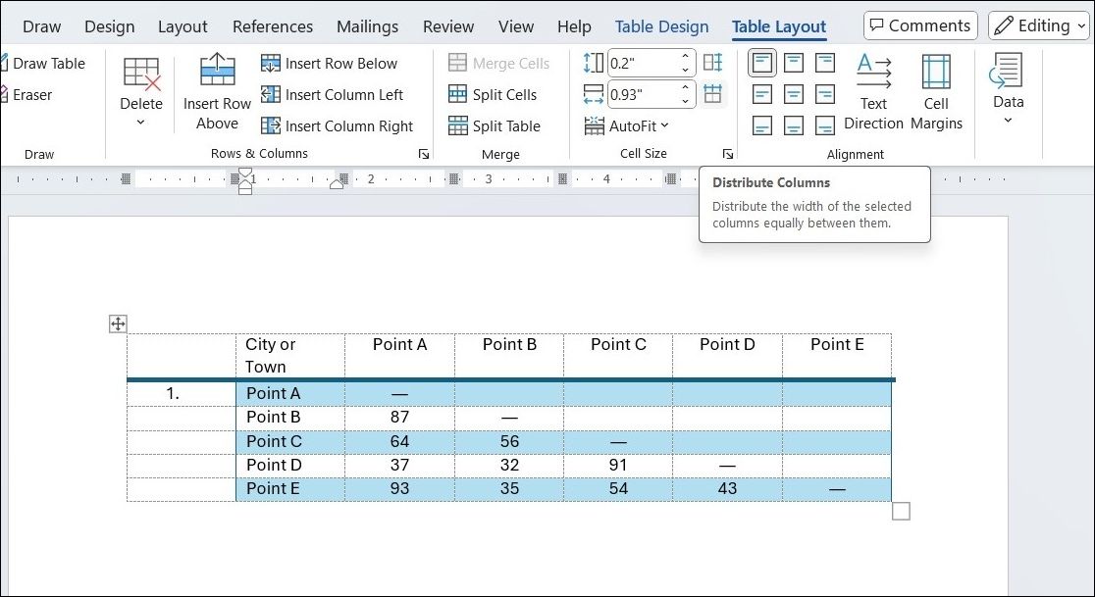
Task: Switch to the Table Design tab
Action: (x=661, y=26)
